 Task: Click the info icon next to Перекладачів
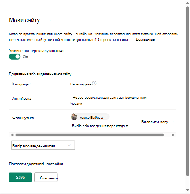(x=94, y=83)
